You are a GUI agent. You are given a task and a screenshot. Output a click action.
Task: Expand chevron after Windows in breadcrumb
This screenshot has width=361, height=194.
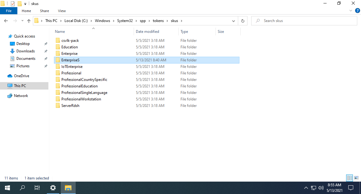[x=114, y=21]
